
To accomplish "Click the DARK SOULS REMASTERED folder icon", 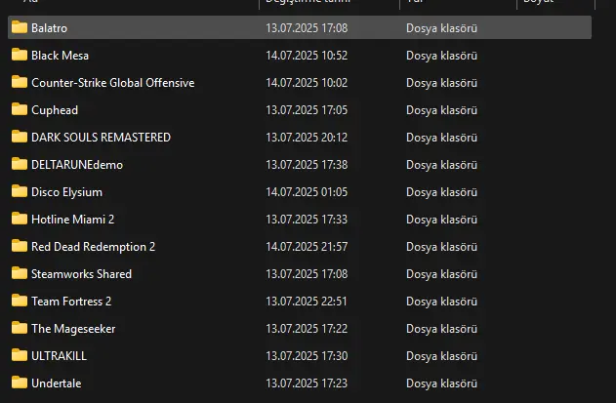I will pos(20,137).
